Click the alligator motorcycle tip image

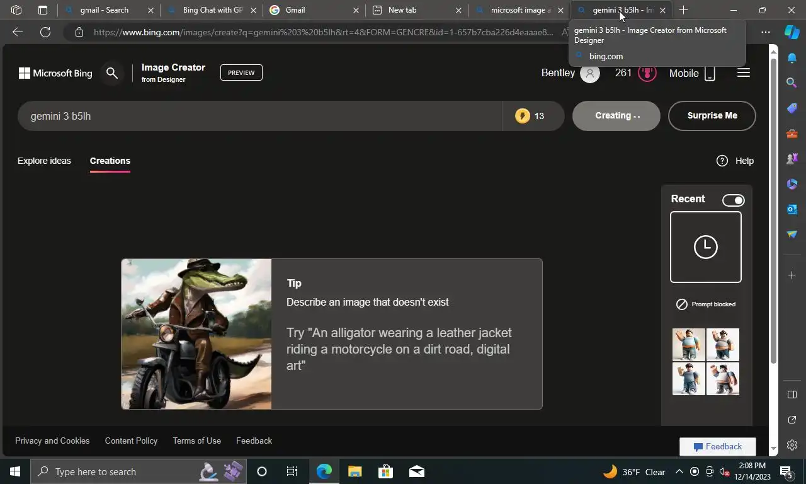click(x=196, y=334)
